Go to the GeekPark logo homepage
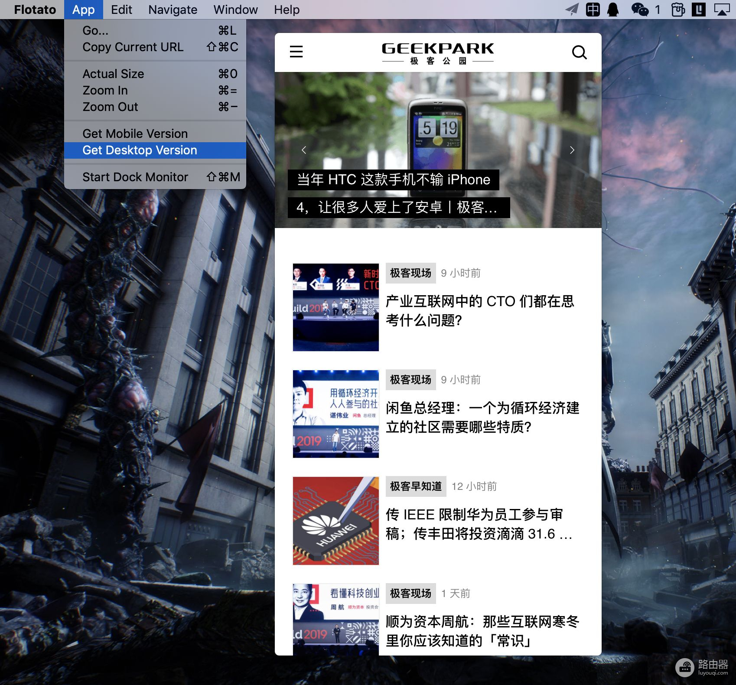This screenshot has height=685, width=736. click(438, 54)
